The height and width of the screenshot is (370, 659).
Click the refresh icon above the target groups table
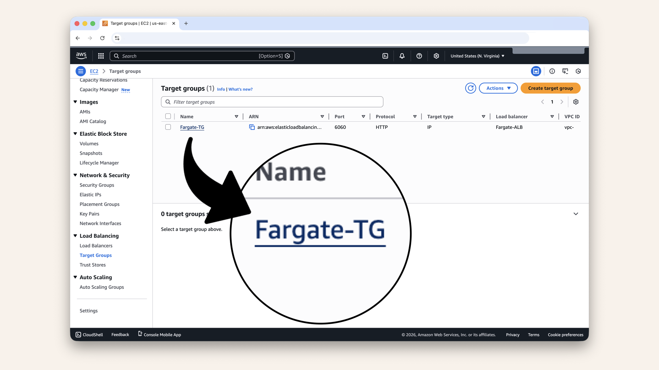pyautogui.click(x=471, y=88)
